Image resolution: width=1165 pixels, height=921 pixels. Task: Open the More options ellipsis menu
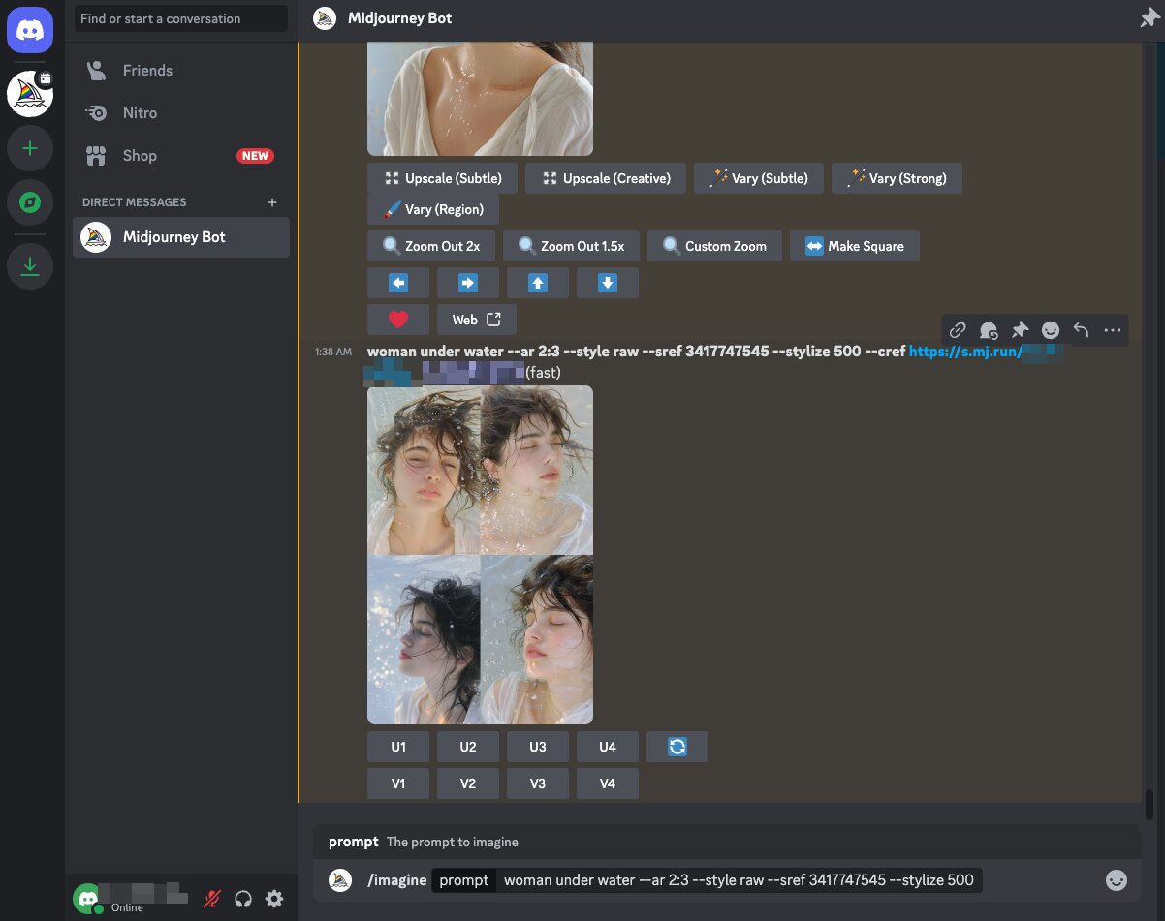(x=1112, y=330)
